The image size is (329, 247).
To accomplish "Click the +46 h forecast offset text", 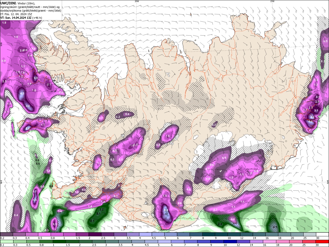I will pos(37,18).
